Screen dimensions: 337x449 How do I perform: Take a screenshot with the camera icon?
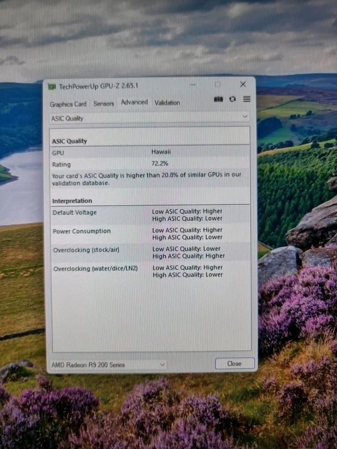pos(218,99)
